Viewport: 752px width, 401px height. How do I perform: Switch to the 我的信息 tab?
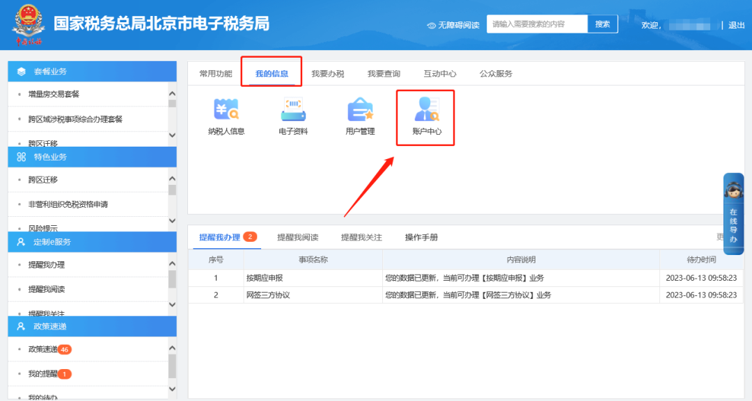click(x=272, y=74)
